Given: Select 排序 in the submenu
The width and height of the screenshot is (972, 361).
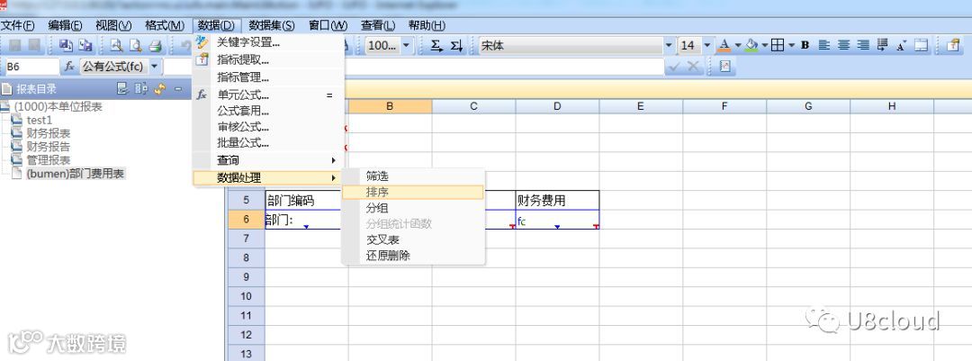Looking at the screenshot, I should [413, 193].
